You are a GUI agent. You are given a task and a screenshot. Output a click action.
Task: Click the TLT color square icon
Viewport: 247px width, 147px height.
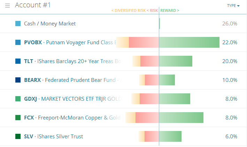[x=18, y=61]
